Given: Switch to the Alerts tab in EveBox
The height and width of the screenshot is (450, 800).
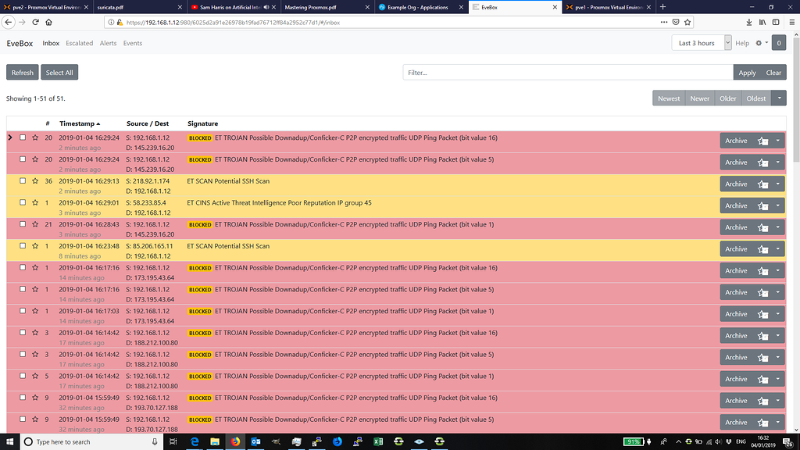Looking at the screenshot, I should coord(108,43).
